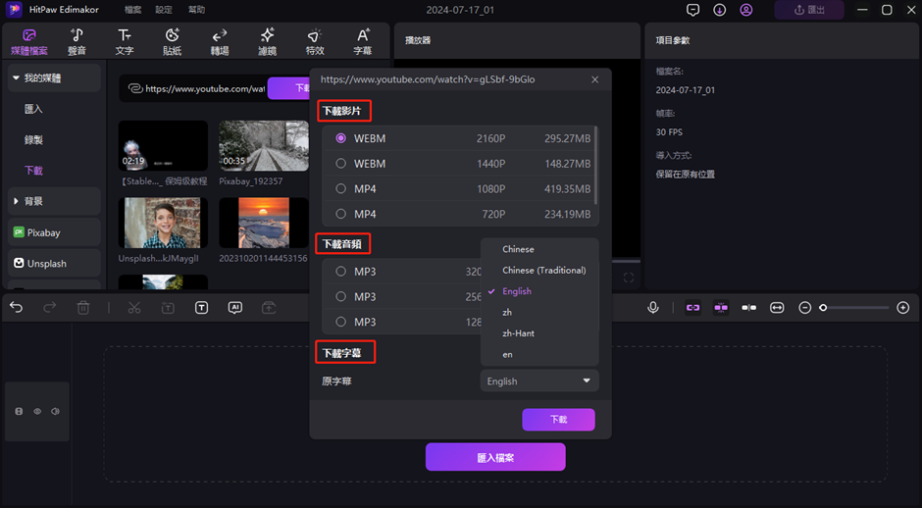Click the zoom in plus icon on timeline
This screenshot has width=922, height=508.
click(903, 308)
